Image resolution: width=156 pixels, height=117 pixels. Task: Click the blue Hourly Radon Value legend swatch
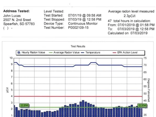click(x=19, y=52)
